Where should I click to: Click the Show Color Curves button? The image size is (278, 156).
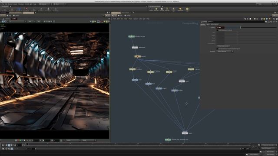(223, 46)
